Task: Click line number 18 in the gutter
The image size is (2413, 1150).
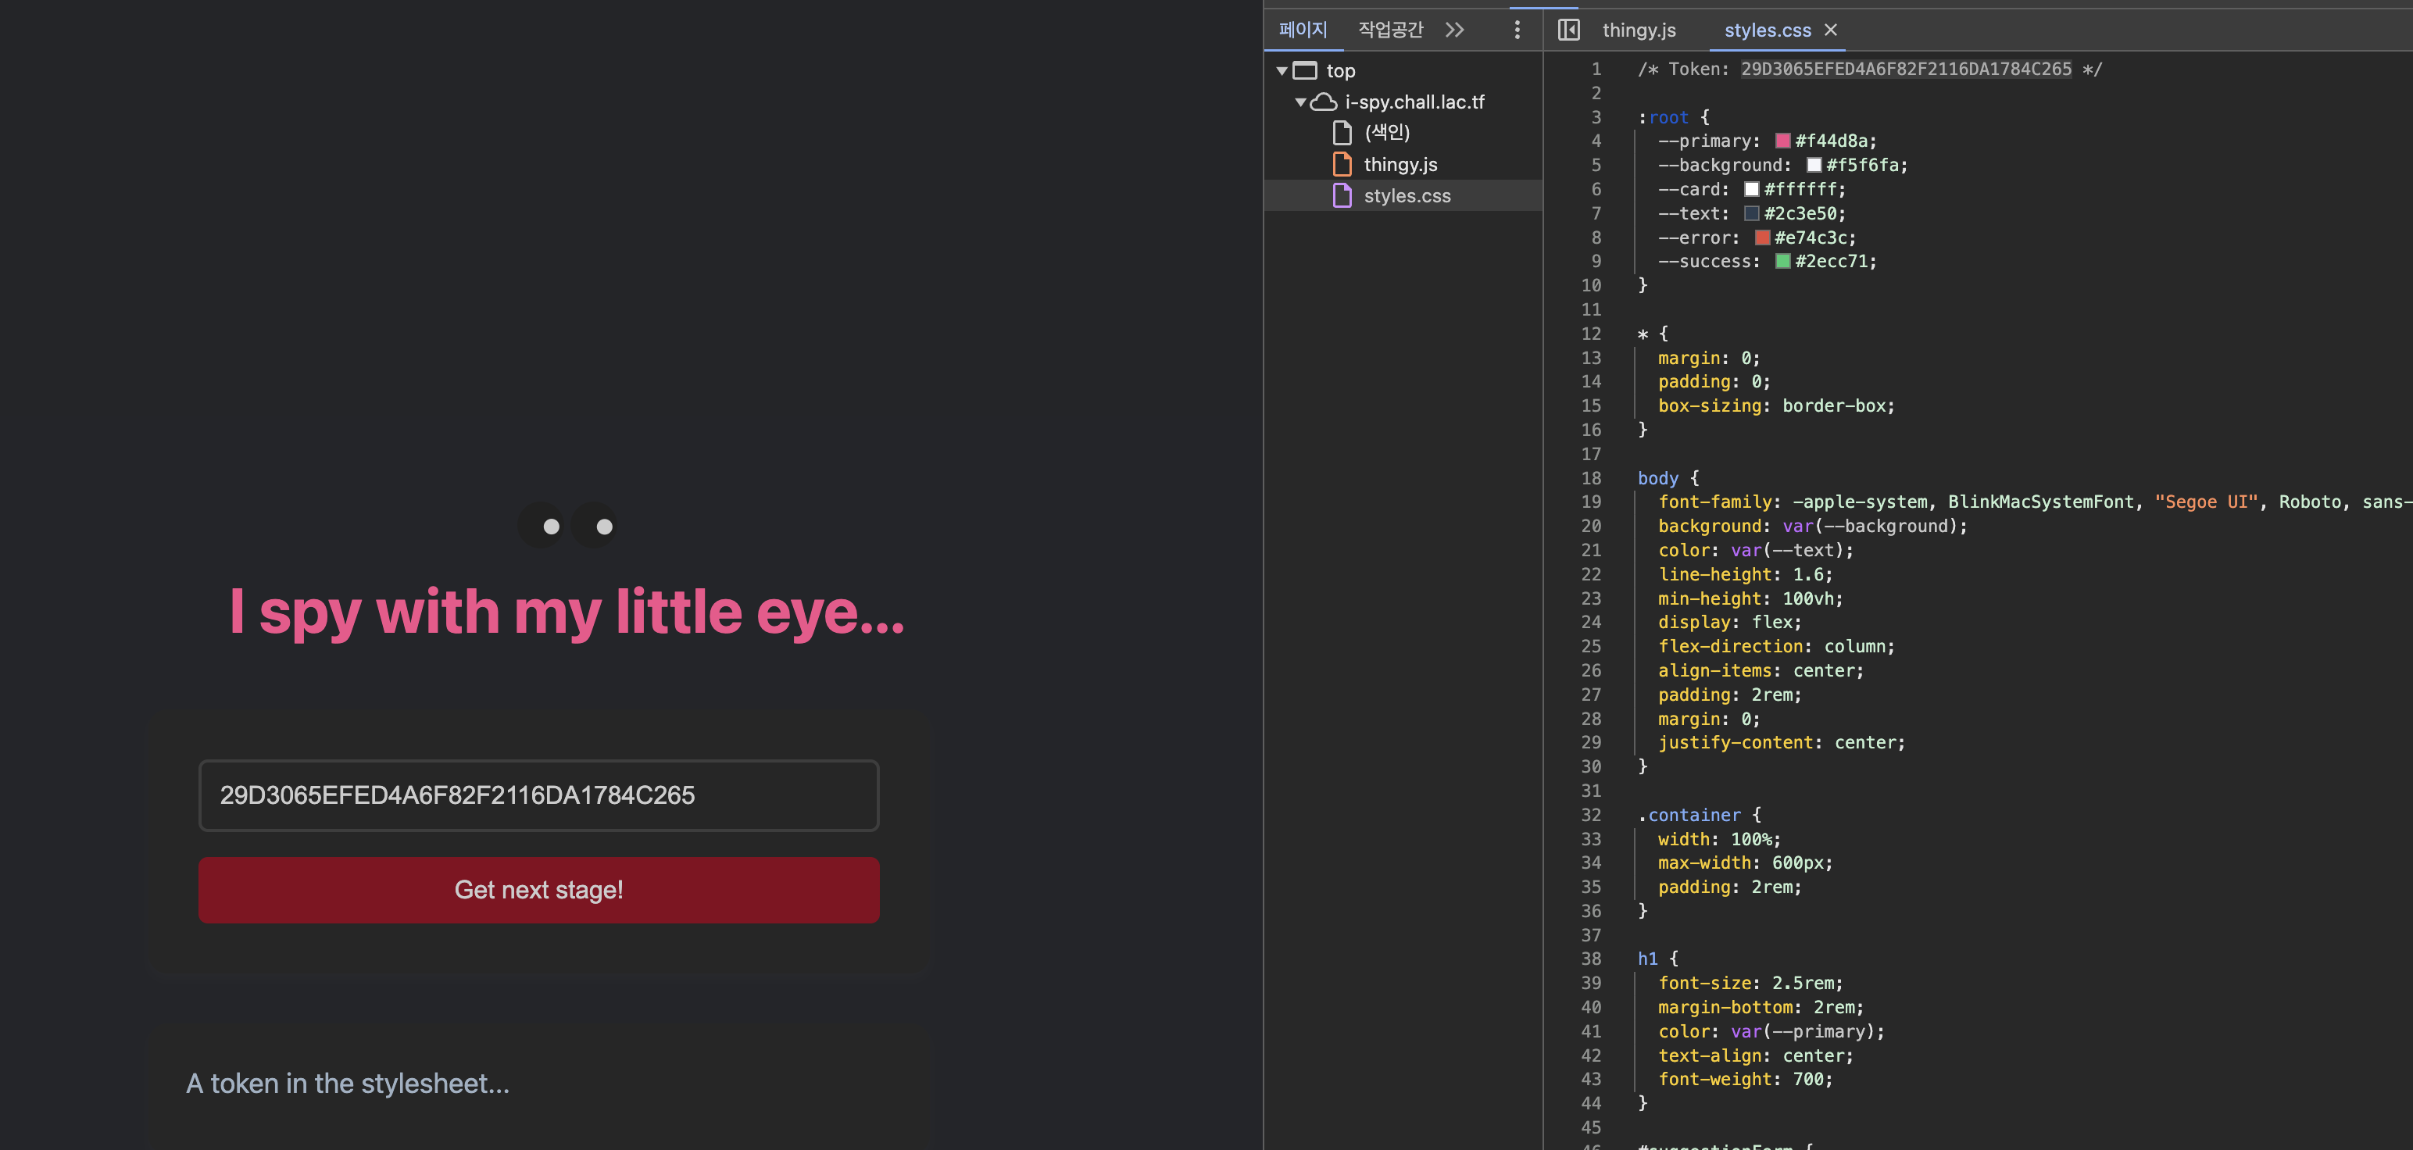Action: click(1592, 477)
